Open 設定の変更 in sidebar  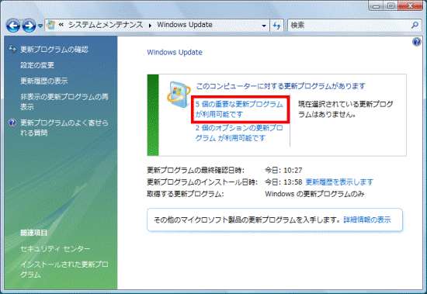tap(37, 65)
